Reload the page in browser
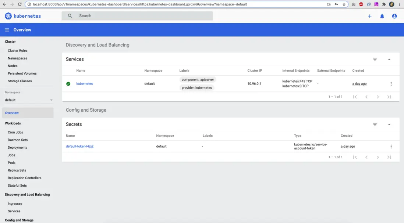Viewport: 404px width, 223px height. click(20, 4)
